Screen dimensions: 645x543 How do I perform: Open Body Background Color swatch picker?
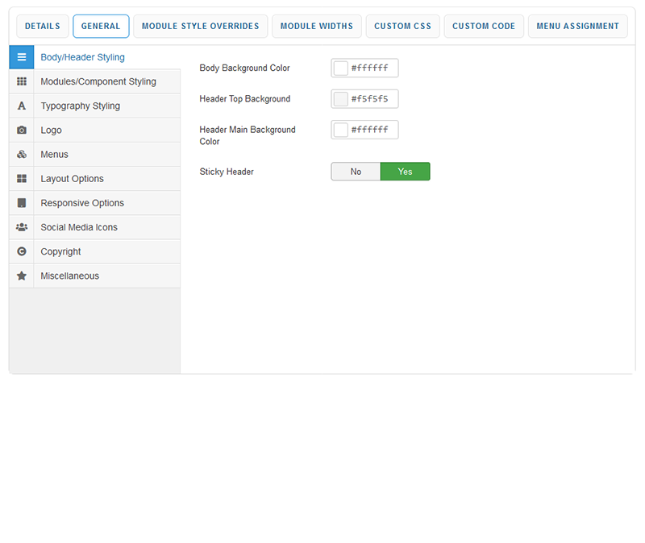click(341, 68)
